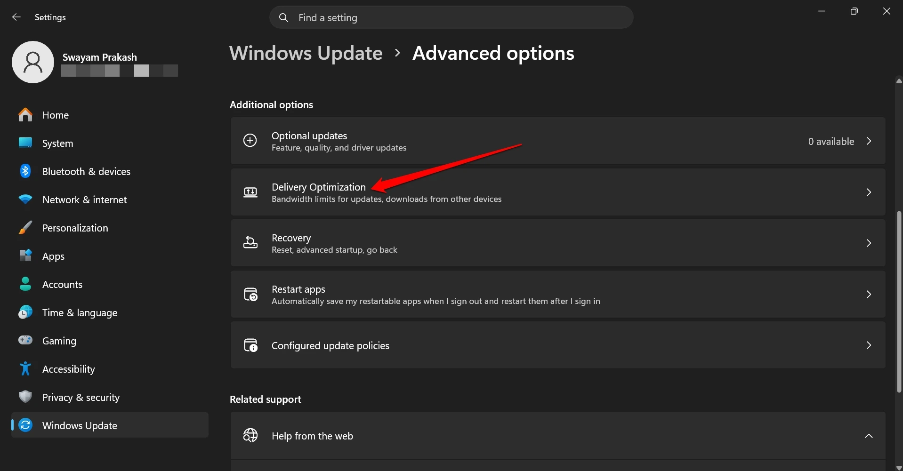Open the Network & internet icon
This screenshot has width=903, height=471.
[25, 200]
